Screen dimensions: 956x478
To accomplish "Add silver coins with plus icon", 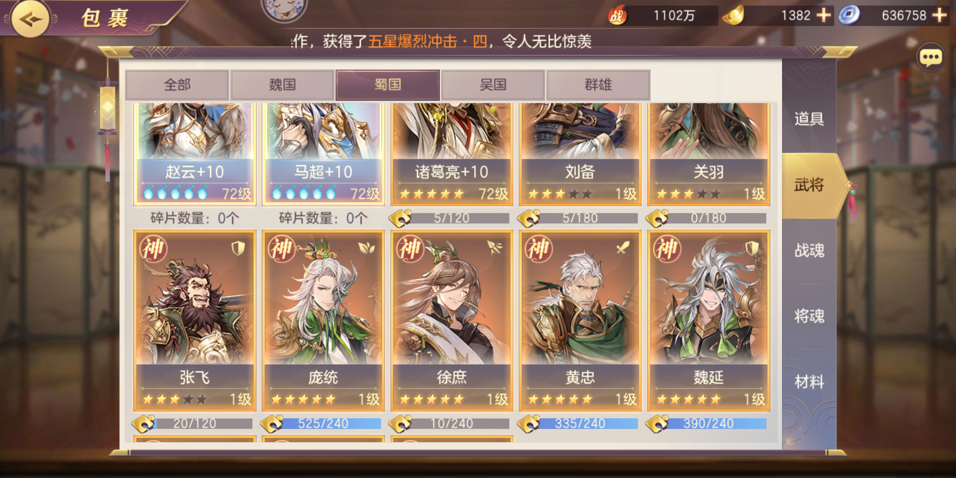I will [940, 15].
